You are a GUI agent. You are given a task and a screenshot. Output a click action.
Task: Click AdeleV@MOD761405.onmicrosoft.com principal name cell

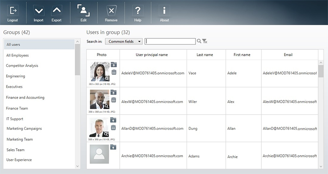click(153, 73)
